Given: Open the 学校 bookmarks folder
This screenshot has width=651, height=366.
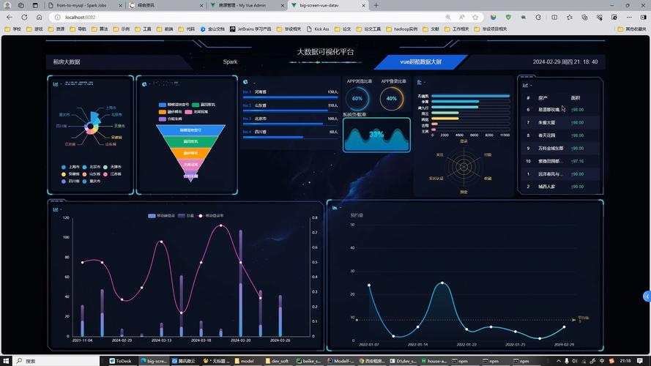Looking at the screenshot, I should [13, 29].
